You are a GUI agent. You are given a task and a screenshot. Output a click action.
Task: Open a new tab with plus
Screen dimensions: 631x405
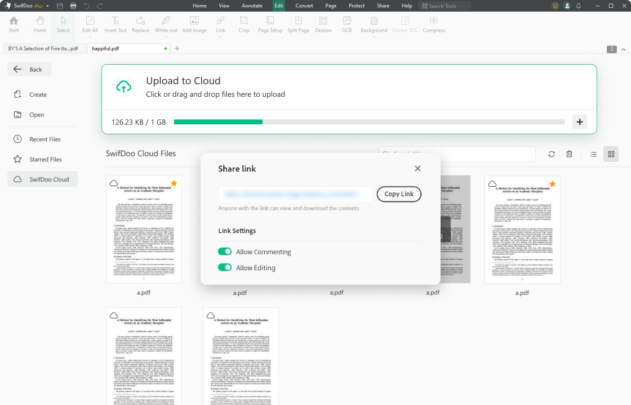[177, 48]
